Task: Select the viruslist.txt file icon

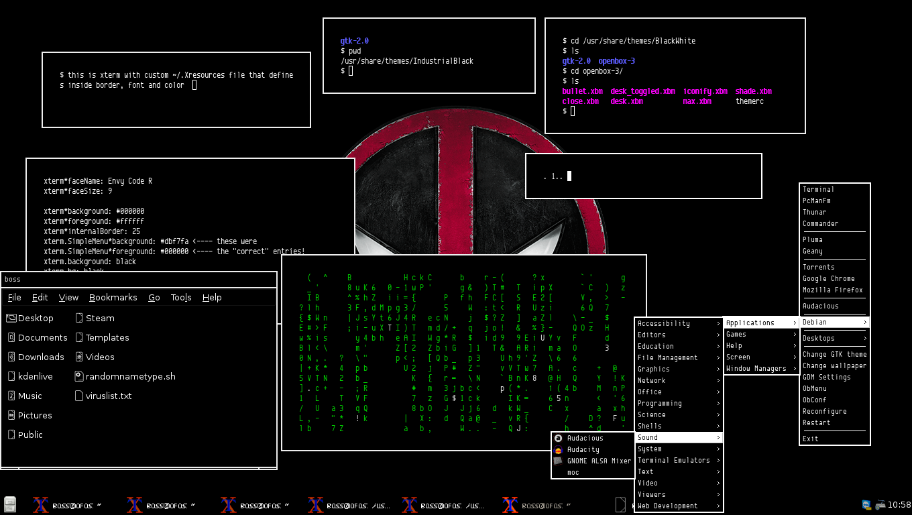Action: click(79, 396)
